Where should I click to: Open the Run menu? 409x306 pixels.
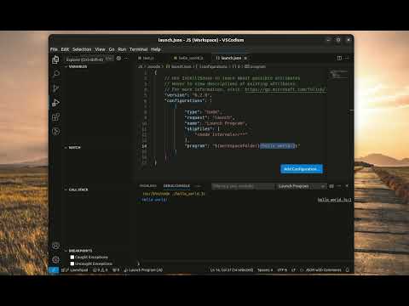122,49
